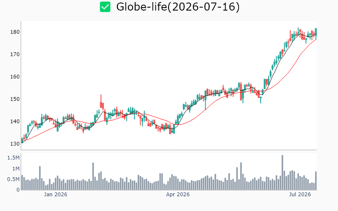Viewport: 338px width, 211px height.
Task: Click the 0 volume axis label
Action: tap(18, 190)
